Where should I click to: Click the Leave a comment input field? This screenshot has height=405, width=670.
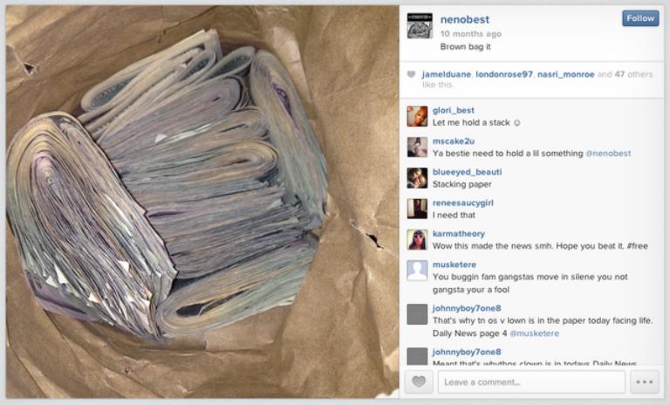tap(531, 381)
